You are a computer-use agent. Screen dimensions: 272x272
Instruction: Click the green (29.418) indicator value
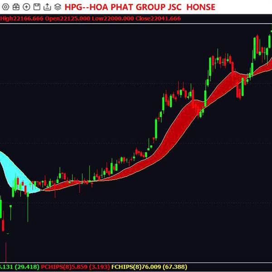pyautogui.click(x=27, y=267)
